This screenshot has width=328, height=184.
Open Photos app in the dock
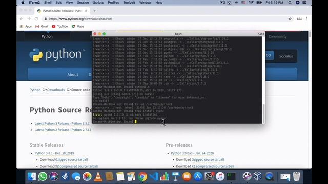87,176
